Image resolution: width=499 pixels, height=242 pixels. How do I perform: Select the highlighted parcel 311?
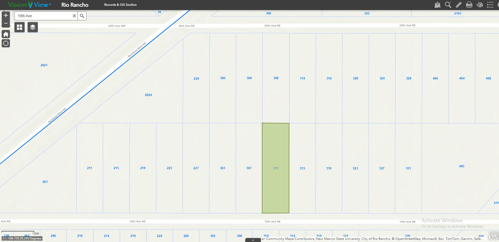[276, 168]
